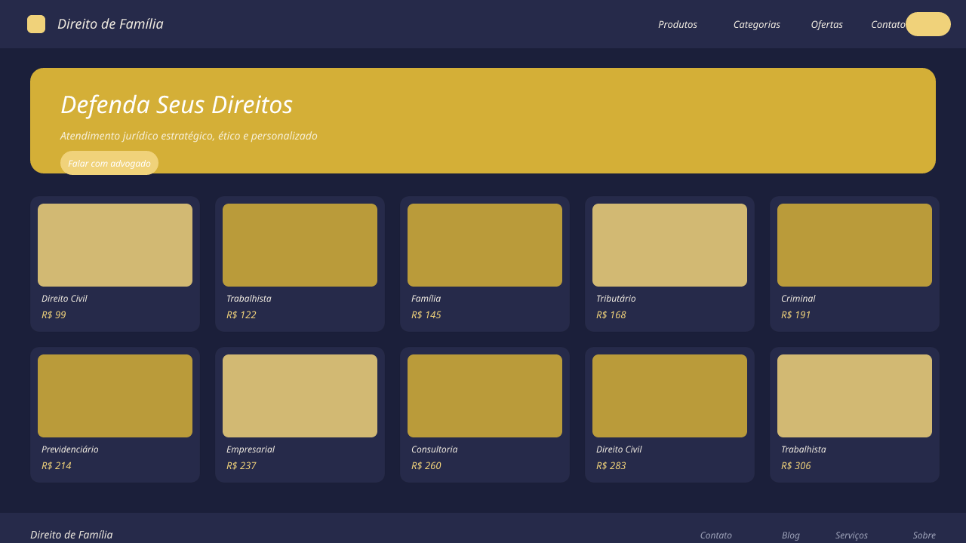The width and height of the screenshot is (966, 543).
Task: Click the R$ 214 price
Action: [57, 466]
